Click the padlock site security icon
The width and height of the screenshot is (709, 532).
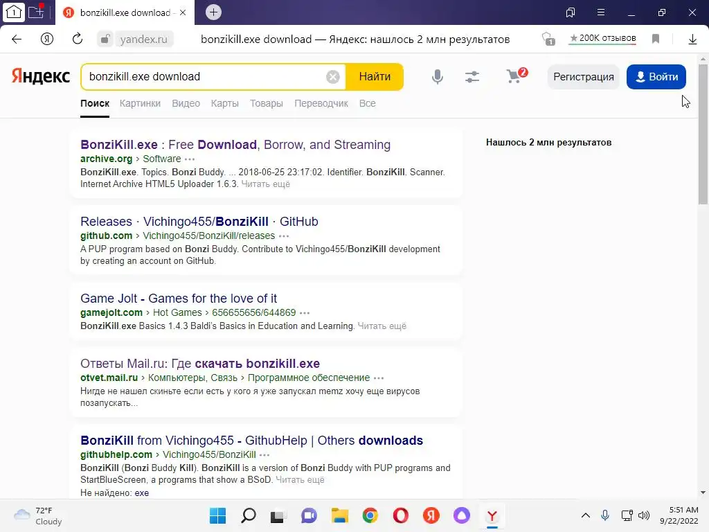[105, 39]
